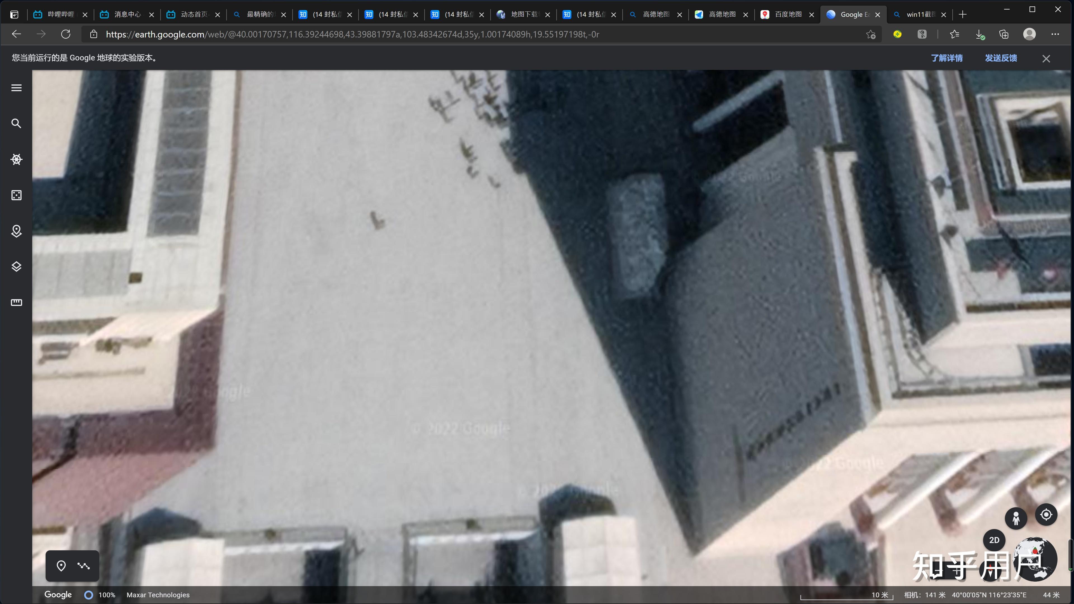
Task: Dismiss the experimental version banner
Action: coord(1046,59)
